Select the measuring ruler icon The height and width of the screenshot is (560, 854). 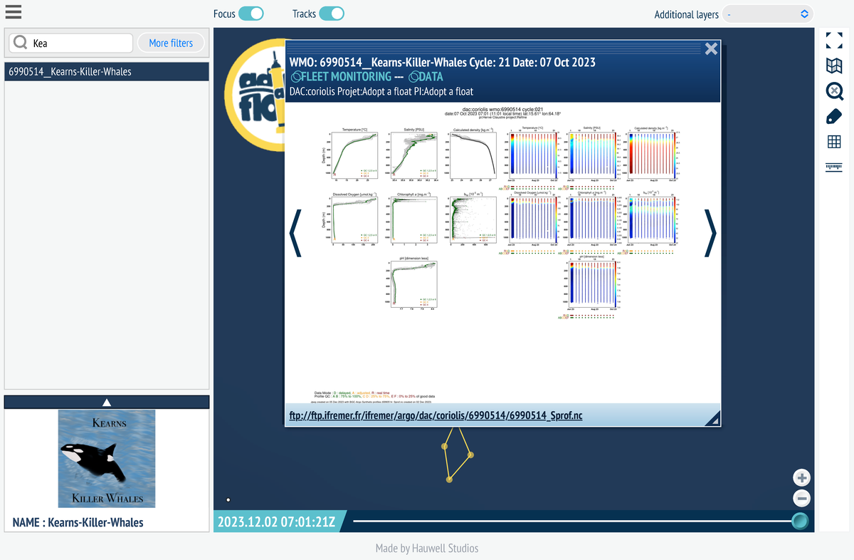coord(833,167)
